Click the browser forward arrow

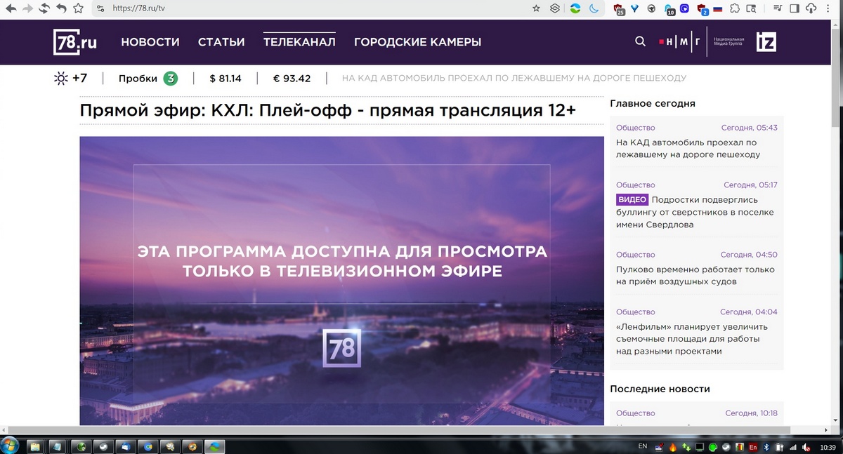point(27,8)
